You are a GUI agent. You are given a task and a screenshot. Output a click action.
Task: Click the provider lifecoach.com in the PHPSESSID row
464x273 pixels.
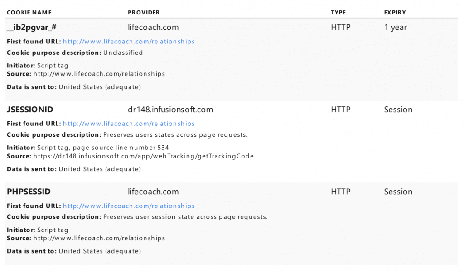point(153,192)
